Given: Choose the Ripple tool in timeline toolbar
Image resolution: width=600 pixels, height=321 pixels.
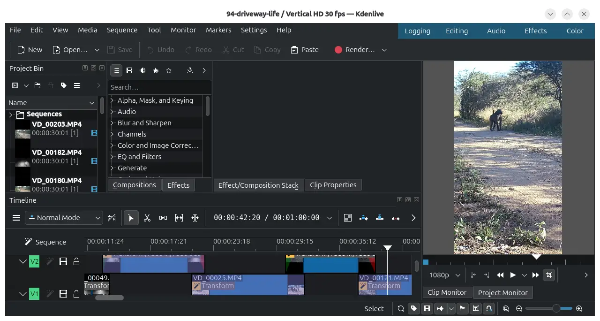Looking at the screenshot, I should pos(195,218).
